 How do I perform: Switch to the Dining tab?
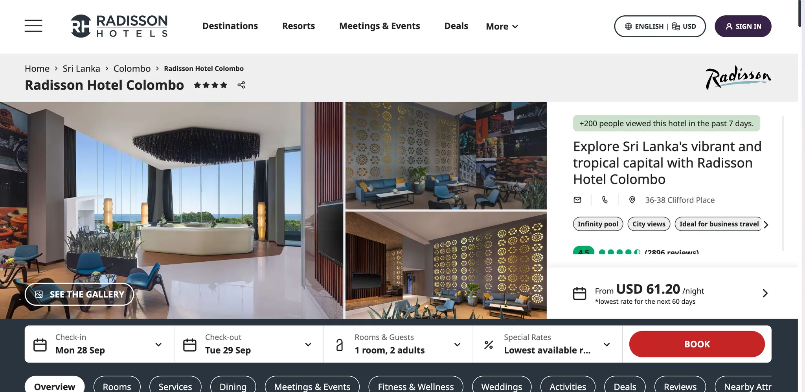[233, 386]
